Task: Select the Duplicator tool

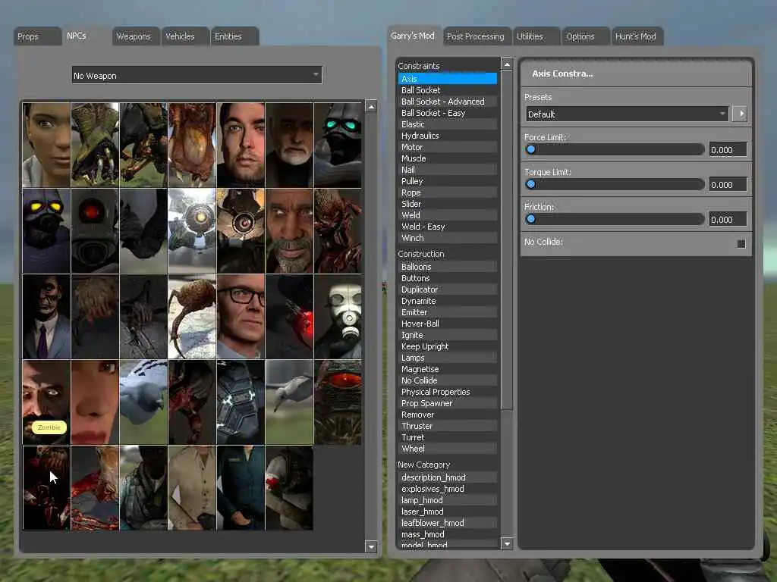Action: pyautogui.click(x=448, y=289)
